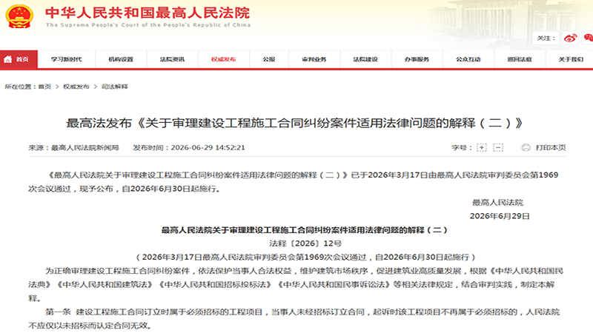Image resolution: width=593 pixels, height=333 pixels.
Task: Click the signature date 2026年6月29日
Action: (500, 216)
